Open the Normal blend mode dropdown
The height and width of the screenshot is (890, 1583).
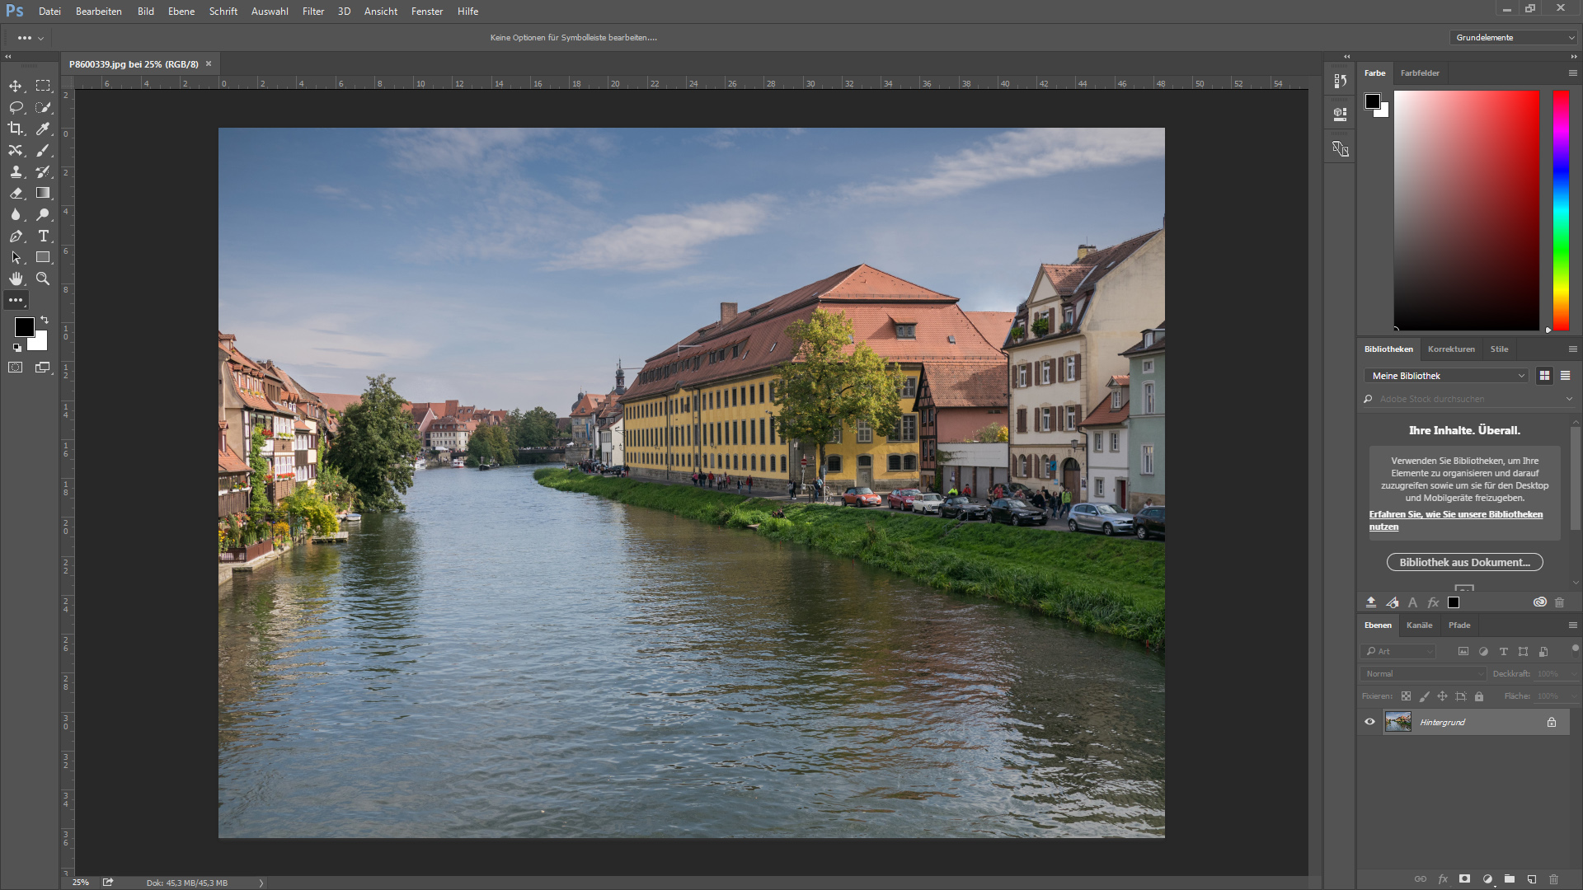point(1424,674)
